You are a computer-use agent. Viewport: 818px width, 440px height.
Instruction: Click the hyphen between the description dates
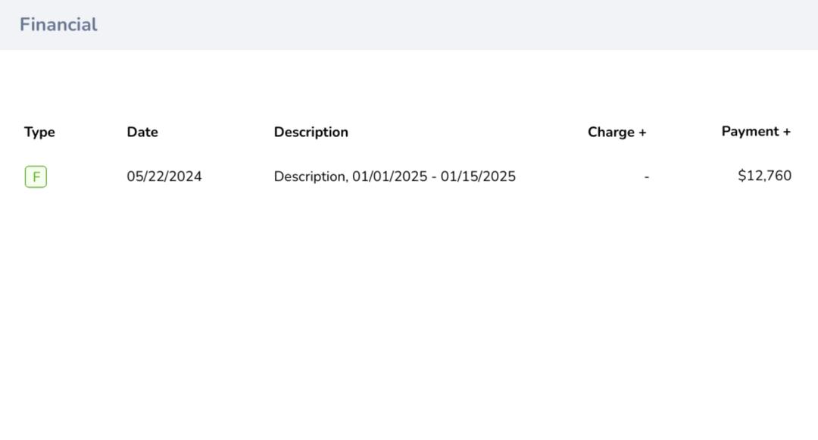pos(434,176)
